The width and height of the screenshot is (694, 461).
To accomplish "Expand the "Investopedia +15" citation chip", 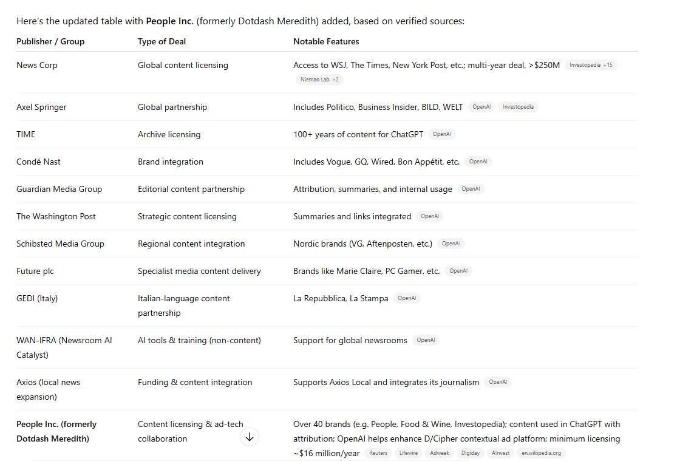I will 591,64.
